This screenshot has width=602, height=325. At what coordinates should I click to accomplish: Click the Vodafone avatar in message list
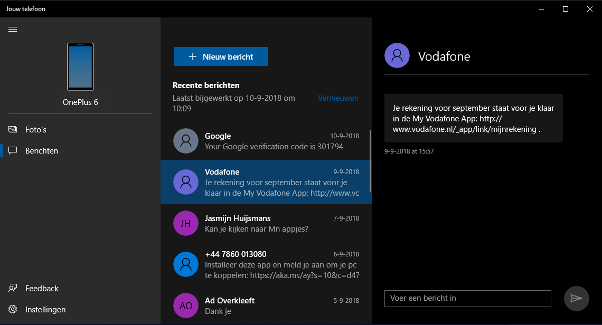pos(186,182)
